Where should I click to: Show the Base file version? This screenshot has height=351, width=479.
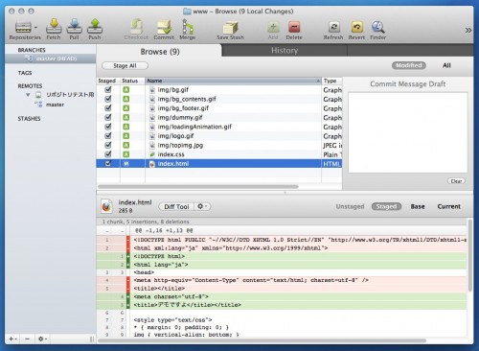[x=418, y=206]
